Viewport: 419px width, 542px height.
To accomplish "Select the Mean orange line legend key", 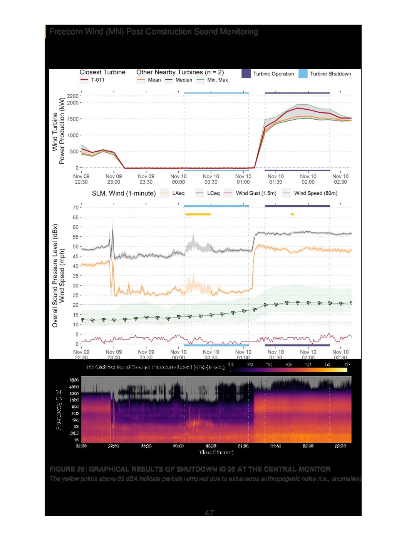I will [x=141, y=80].
